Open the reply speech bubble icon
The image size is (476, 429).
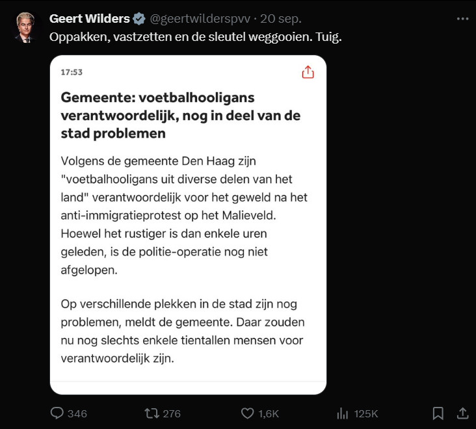[x=57, y=413]
